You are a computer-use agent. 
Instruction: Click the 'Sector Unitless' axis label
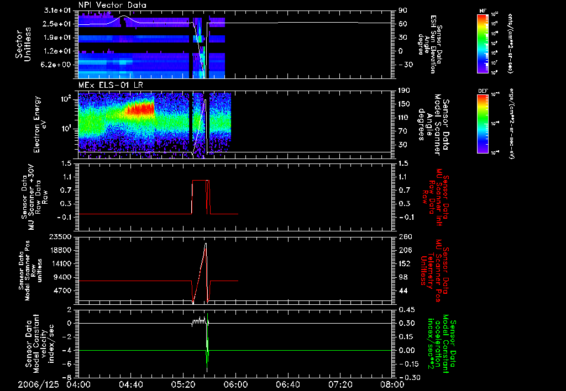[23, 44]
